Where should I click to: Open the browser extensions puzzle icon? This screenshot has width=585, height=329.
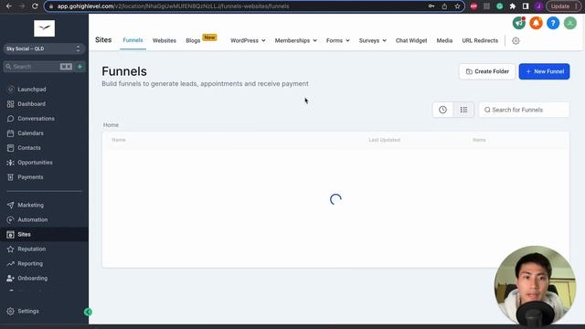click(x=513, y=6)
